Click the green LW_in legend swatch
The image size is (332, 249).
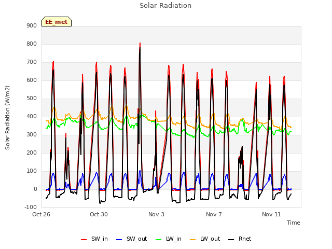tap(159, 240)
